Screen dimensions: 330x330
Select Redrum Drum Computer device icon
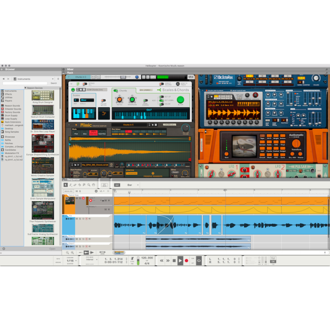click(x=42, y=109)
